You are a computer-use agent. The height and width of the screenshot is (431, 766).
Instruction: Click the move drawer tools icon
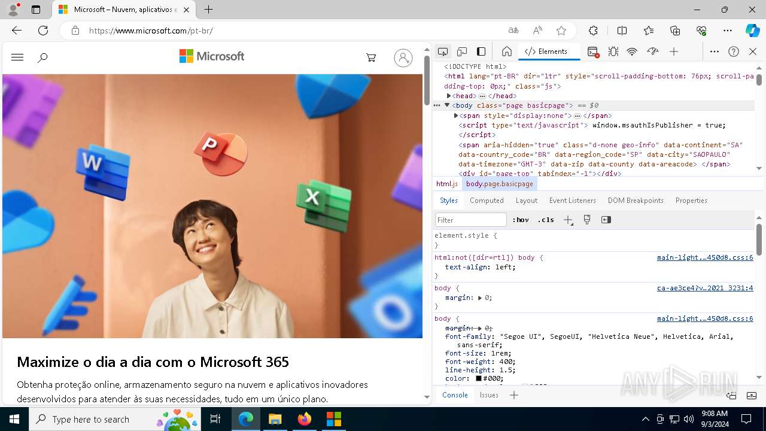click(x=731, y=395)
